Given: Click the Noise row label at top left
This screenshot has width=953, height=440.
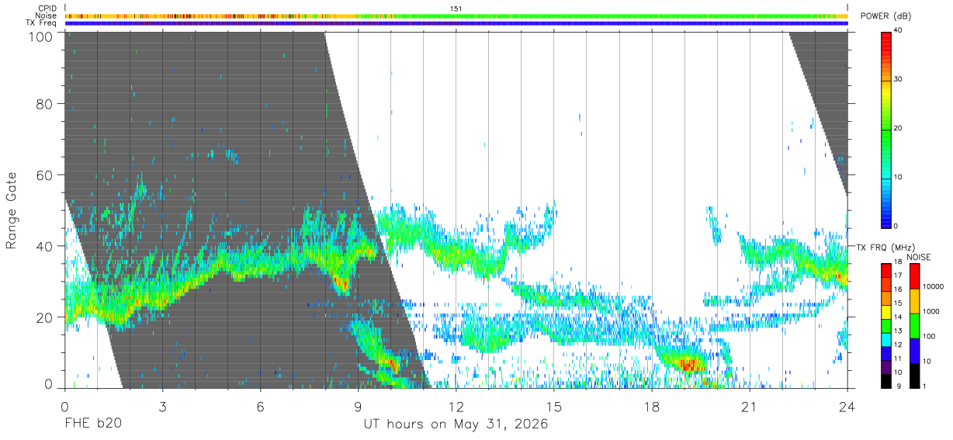Looking at the screenshot, I should click(x=47, y=16).
